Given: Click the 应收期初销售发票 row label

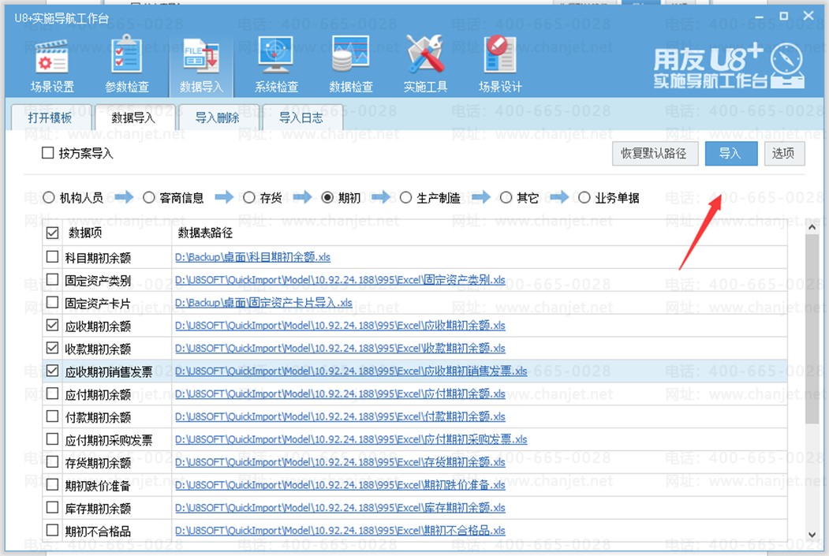Looking at the screenshot, I should pos(108,371).
